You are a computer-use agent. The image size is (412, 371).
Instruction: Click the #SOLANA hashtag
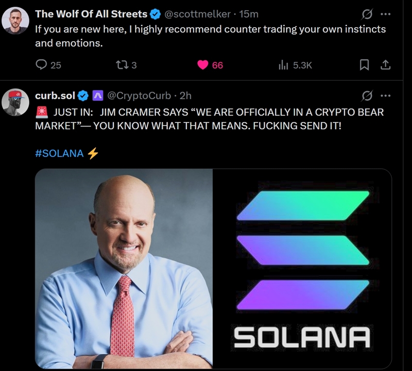pyautogui.click(x=59, y=153)
